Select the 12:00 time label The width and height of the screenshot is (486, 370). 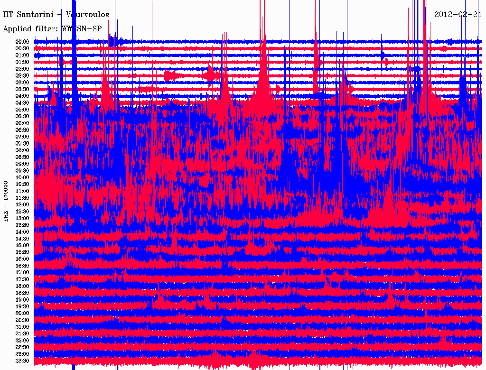(x=22, y=204)
